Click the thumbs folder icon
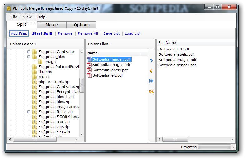Screen dimensions: 245x159 click(x=35, y=71)
